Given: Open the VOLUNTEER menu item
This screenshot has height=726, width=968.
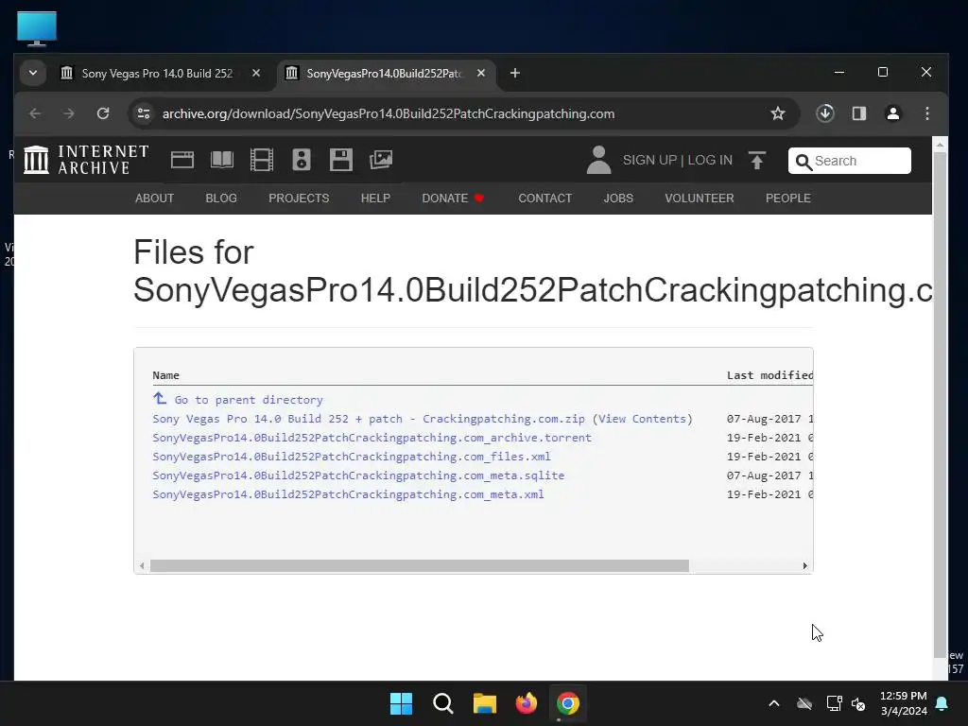Looking at the screenshot, I should point(700,199).
